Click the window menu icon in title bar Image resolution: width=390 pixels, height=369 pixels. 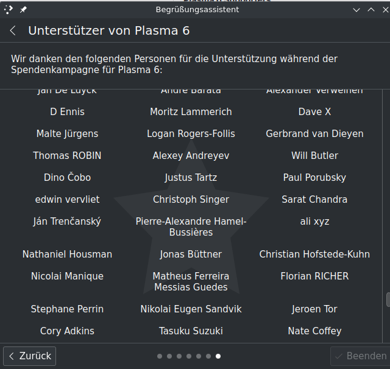[9, 9]
